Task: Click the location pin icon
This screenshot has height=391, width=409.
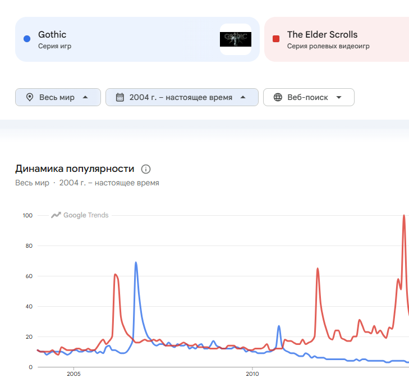Action: coord(30,97)
